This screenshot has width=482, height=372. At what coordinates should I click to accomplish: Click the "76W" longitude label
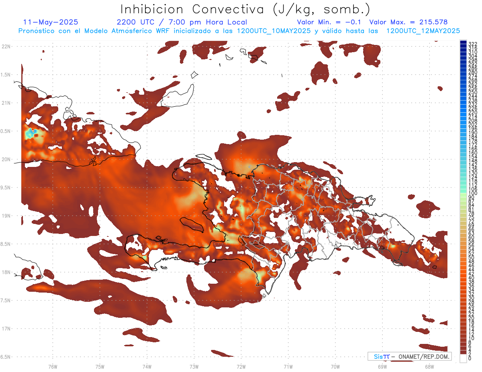coord(53,367)
